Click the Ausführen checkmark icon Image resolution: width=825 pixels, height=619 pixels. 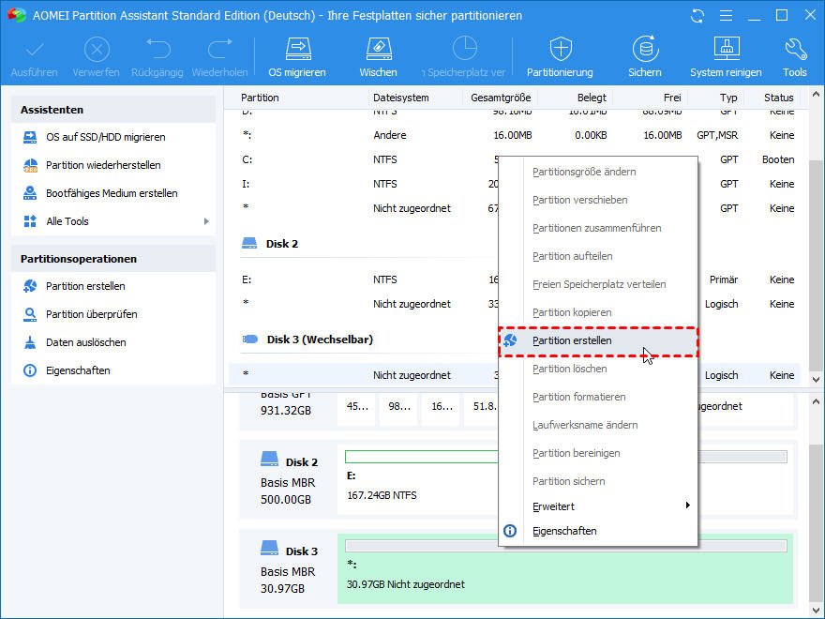click(x=35, y=50)
